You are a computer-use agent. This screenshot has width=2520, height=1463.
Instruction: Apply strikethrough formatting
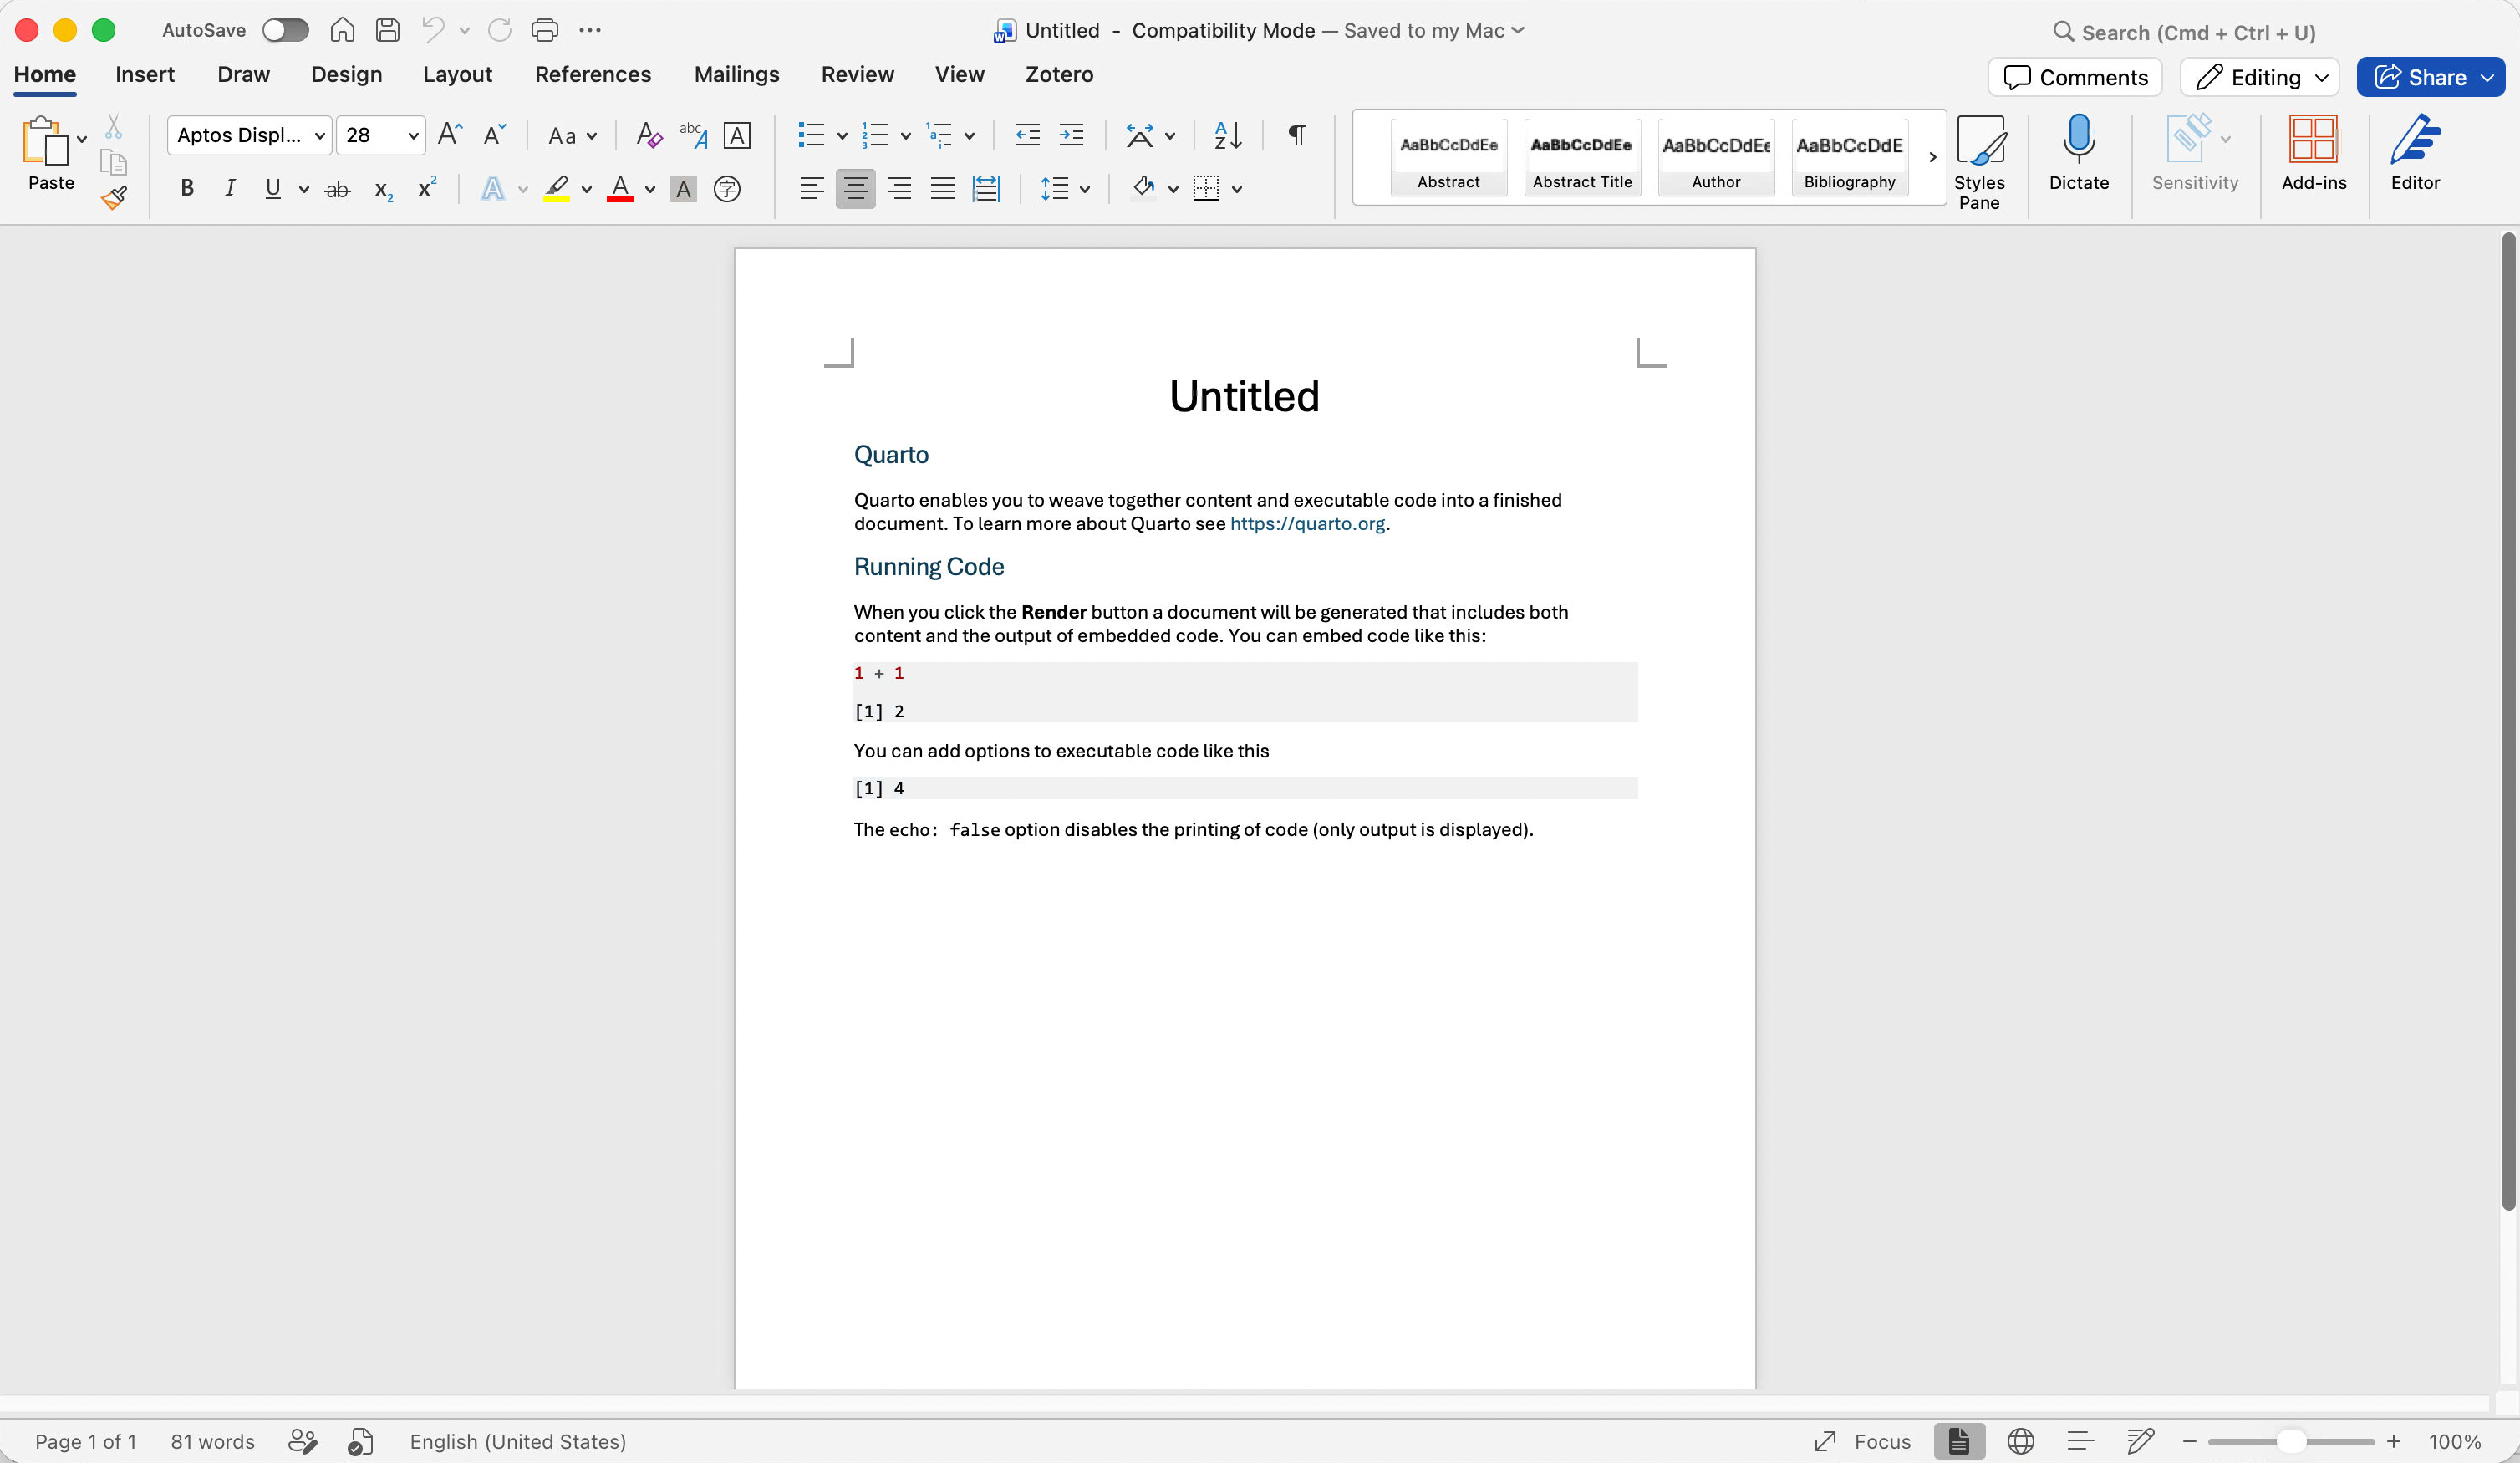click(x=338, y=189)
